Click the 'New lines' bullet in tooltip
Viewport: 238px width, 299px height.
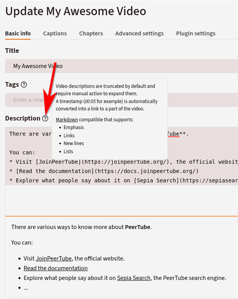[74, 143]
